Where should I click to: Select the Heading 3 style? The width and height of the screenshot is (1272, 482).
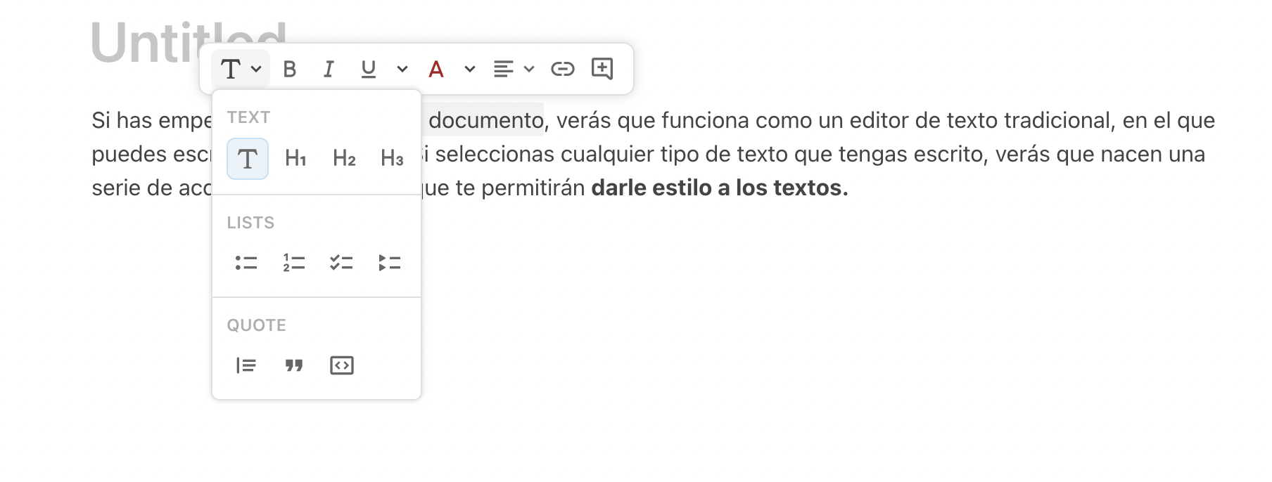coord(392,159)
